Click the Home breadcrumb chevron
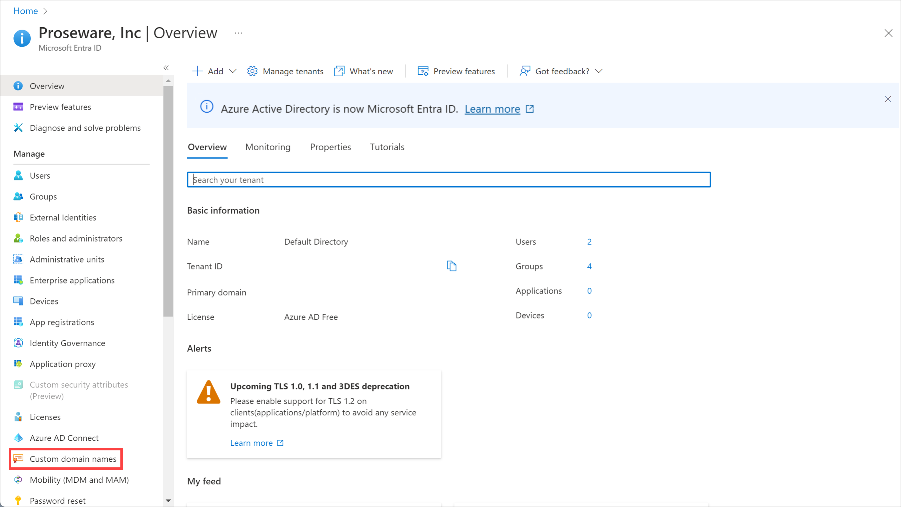The height and width of the screenshot is (507, 901). pyautogui.click(x=45, y=11)
